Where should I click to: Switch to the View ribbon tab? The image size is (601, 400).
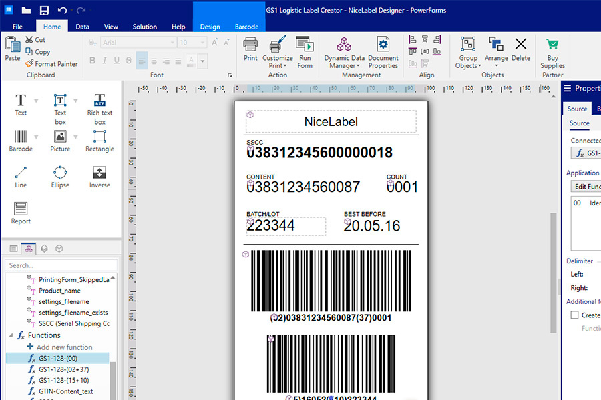pos(111,27)
